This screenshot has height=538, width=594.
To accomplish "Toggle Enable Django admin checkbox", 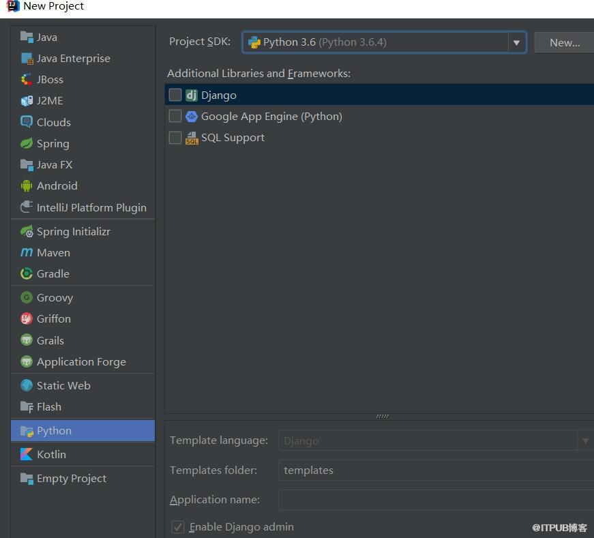I will [x=178, y=527].
